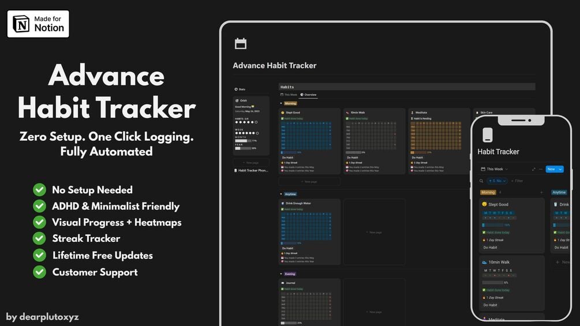580x326 pixels.
Task: Click the phone page icon above Habit Tracker
Action: pyautogui.click(x=488, y=135)
